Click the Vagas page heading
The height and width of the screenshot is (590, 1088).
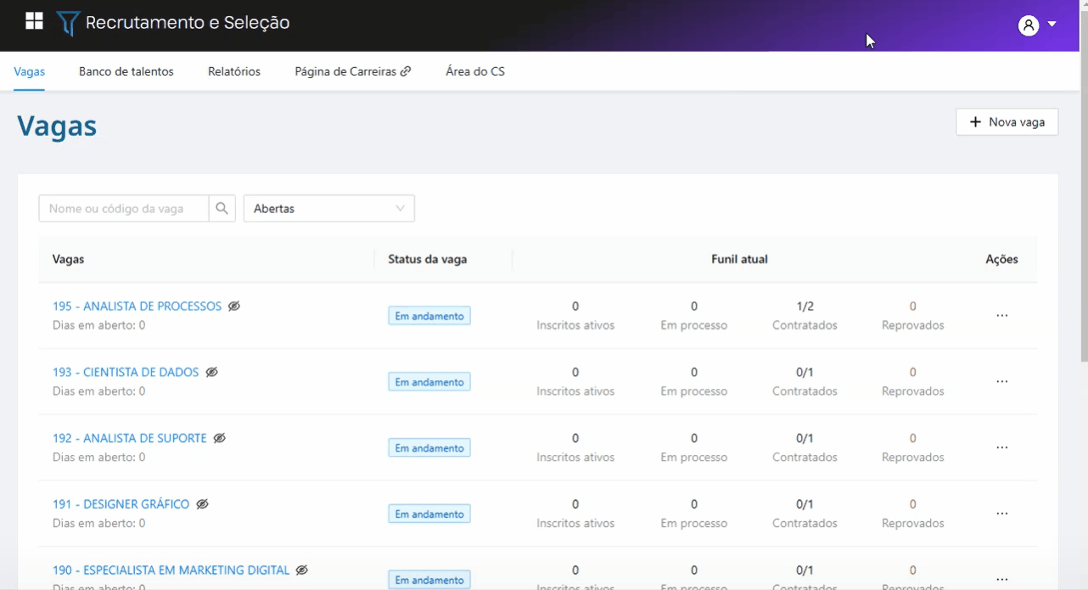[x=57, y=126]
